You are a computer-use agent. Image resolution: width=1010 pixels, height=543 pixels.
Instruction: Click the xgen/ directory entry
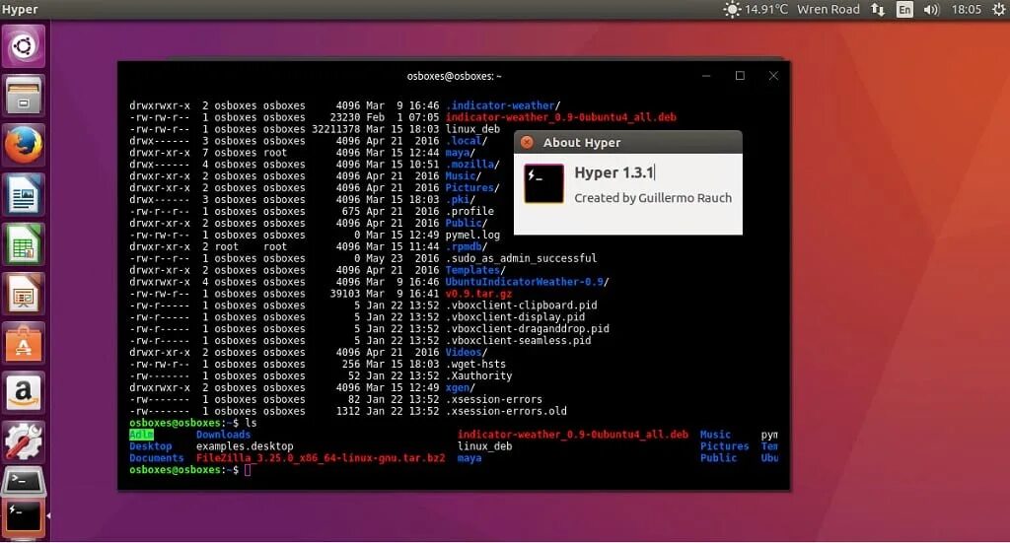[460, 387]
